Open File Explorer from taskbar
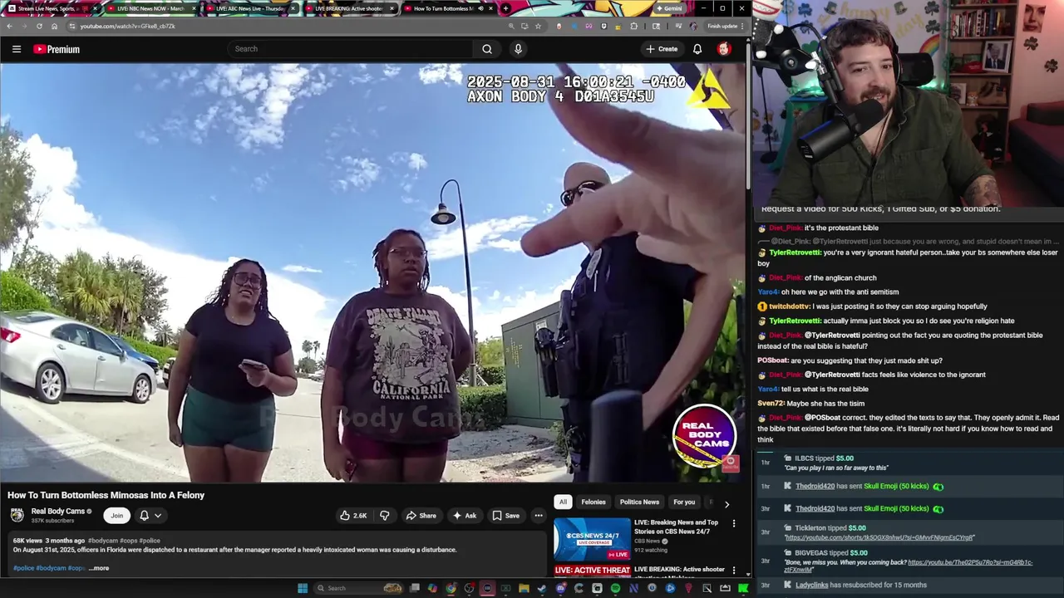 tap(524, 588)
